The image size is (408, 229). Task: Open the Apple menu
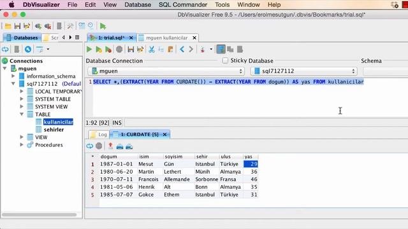pos(11,4)
